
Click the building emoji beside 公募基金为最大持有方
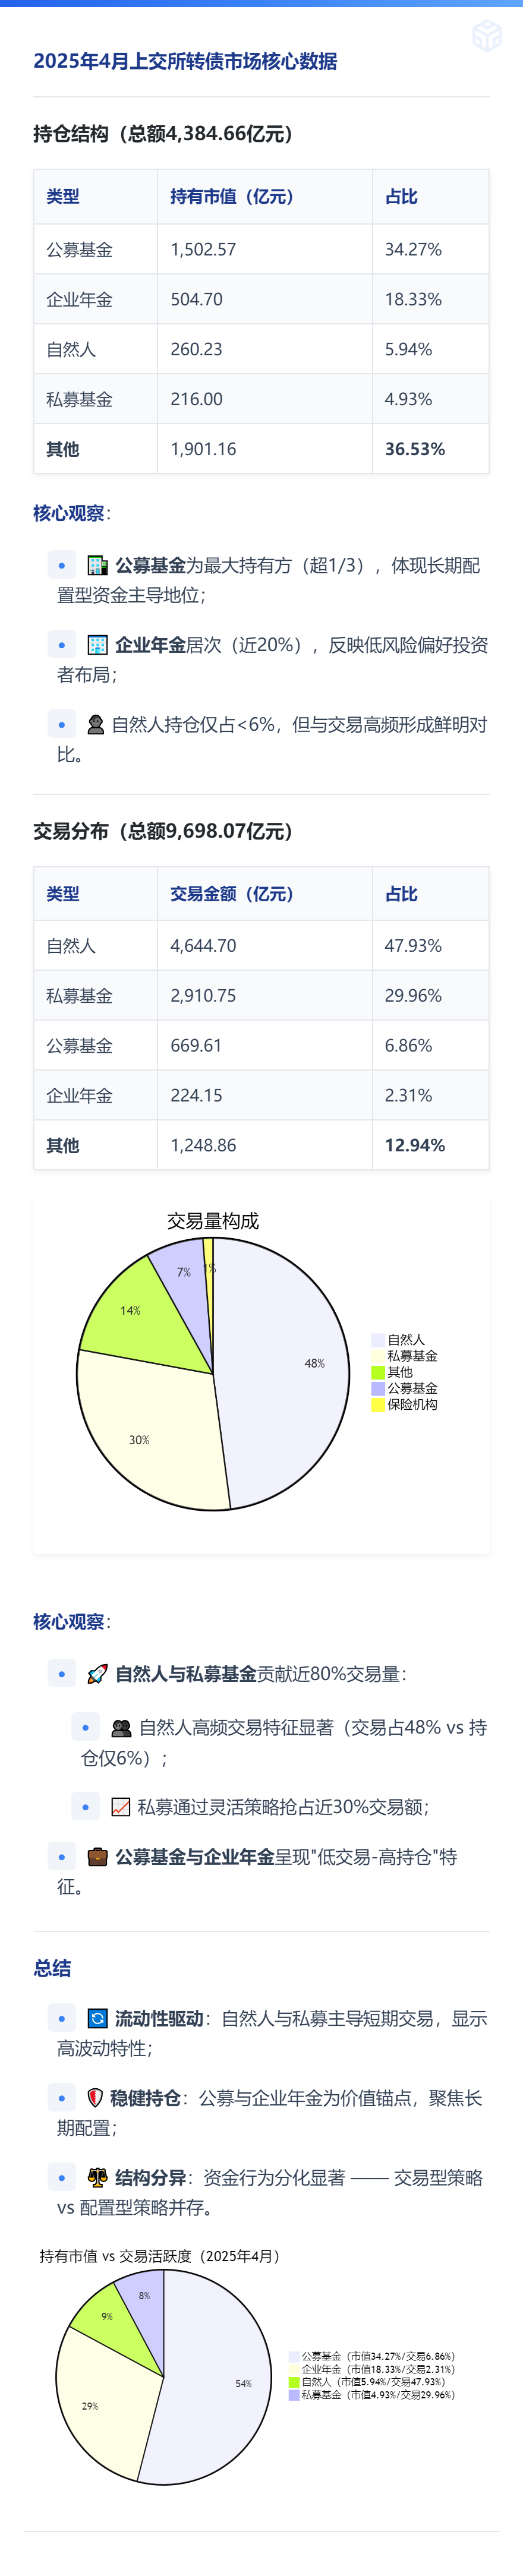tap(97, 565)
